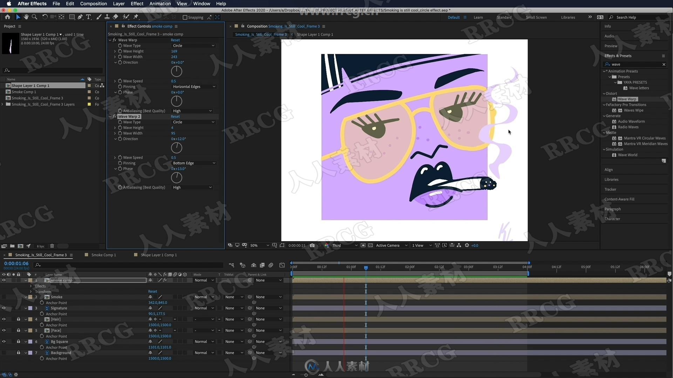
Task: Click the trash icon in Project panel
Action: point(52,246)
